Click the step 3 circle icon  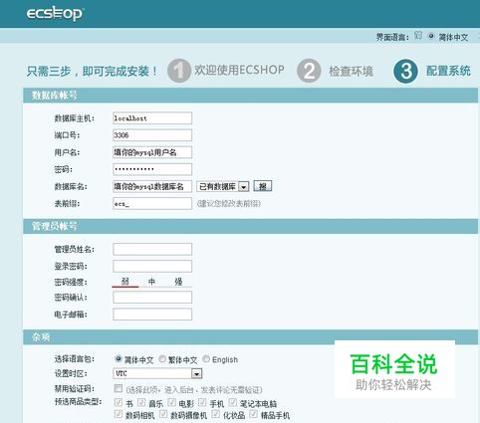coord(405,71)
